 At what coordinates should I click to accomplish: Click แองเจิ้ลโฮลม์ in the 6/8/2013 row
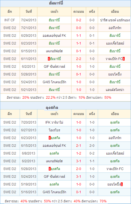coord(115,153)
